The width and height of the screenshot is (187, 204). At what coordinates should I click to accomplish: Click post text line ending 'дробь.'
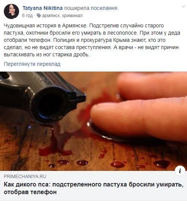coord(47,55)
